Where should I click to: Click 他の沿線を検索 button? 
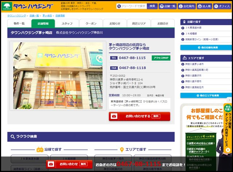coord(206,48)
